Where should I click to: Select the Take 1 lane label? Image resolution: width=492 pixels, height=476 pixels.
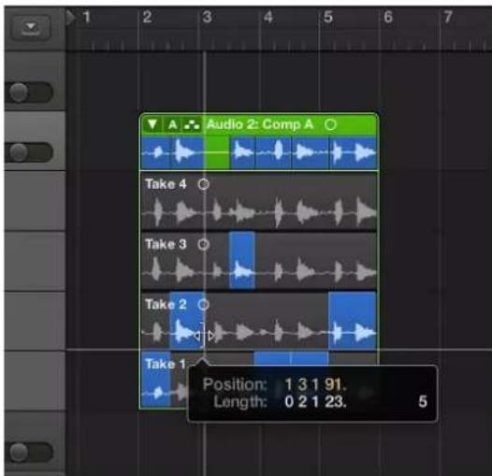[x=165, y=364]
